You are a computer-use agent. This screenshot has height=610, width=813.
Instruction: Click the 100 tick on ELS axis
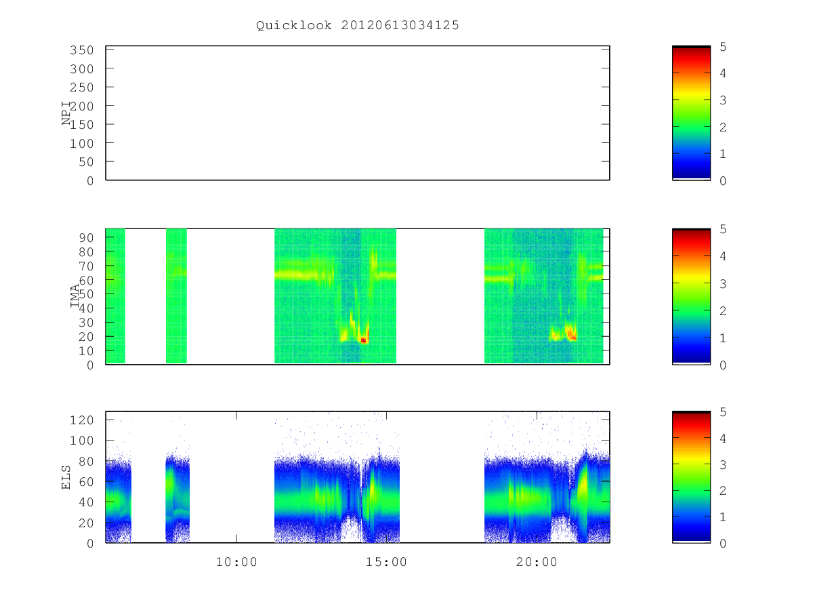click(x=81, y=441)
